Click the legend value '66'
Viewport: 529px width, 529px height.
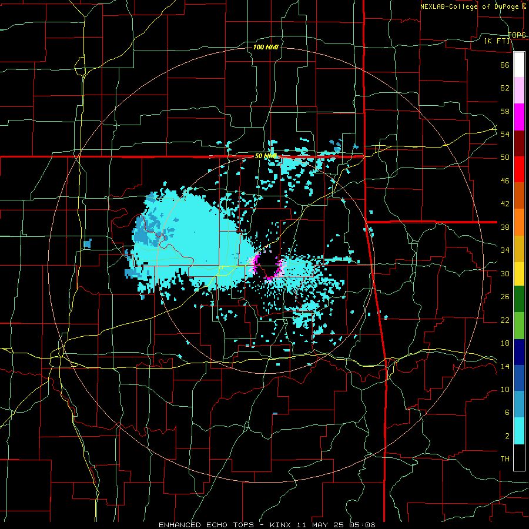[x=505, y=65]
